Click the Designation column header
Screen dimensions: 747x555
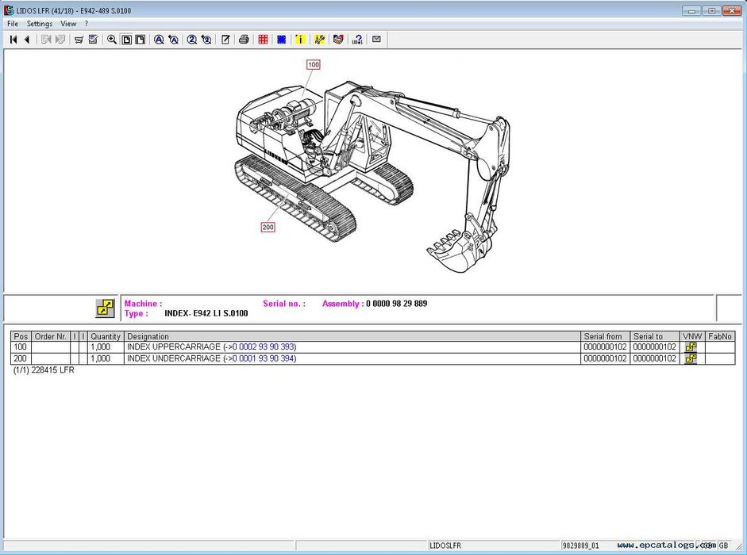148,336
